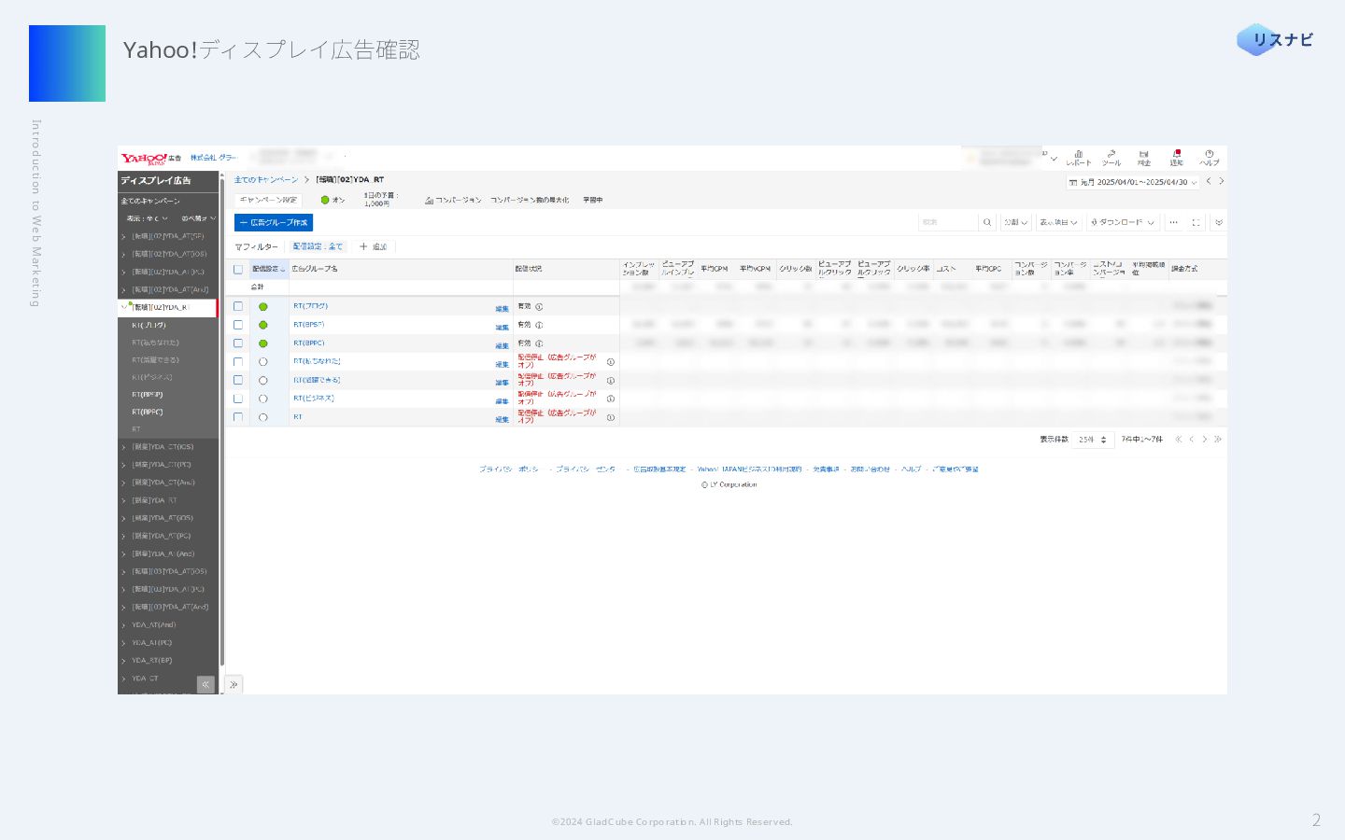This screenshot has width=1345, height=840.
Task: Click the 配信設定：全て filter chip
Action: point(318,246)
